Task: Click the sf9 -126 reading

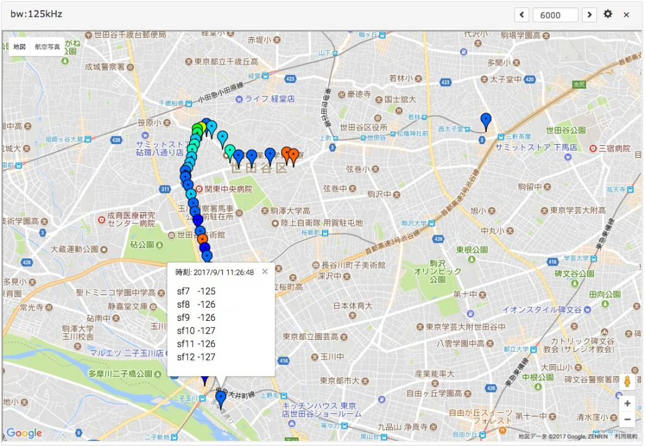Action: click(x=197, y=318)
